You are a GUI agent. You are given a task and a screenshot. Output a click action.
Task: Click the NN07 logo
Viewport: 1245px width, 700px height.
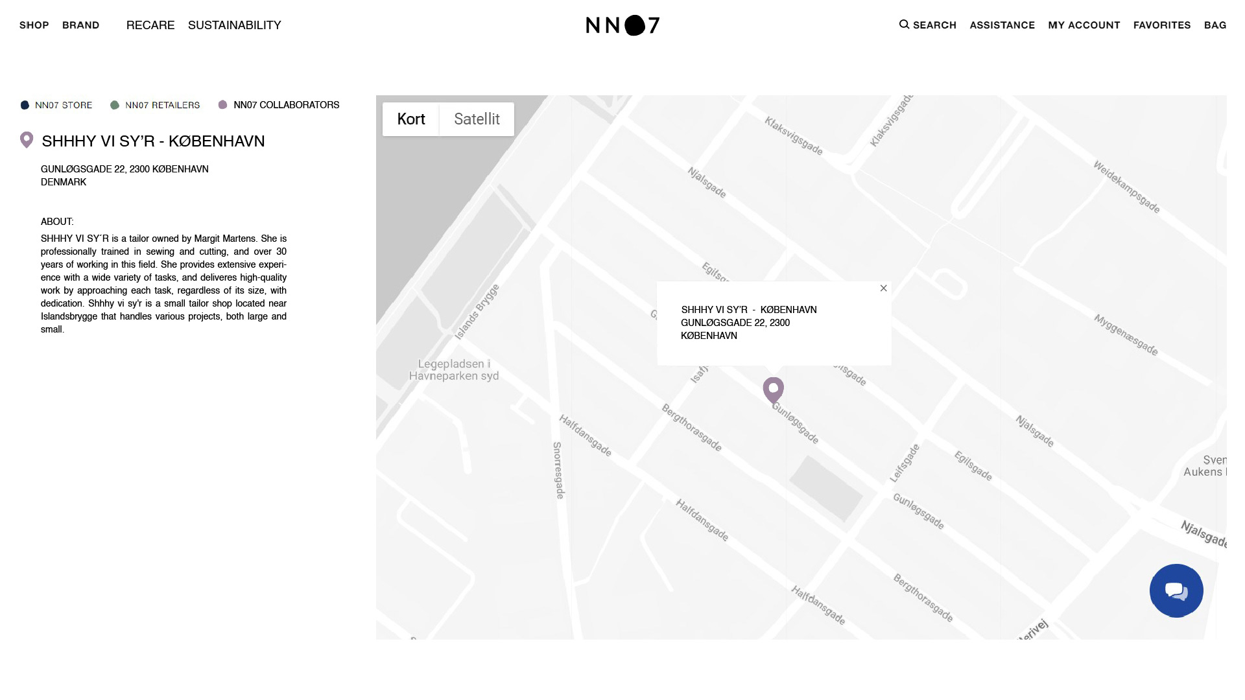(x=622, y=25)
